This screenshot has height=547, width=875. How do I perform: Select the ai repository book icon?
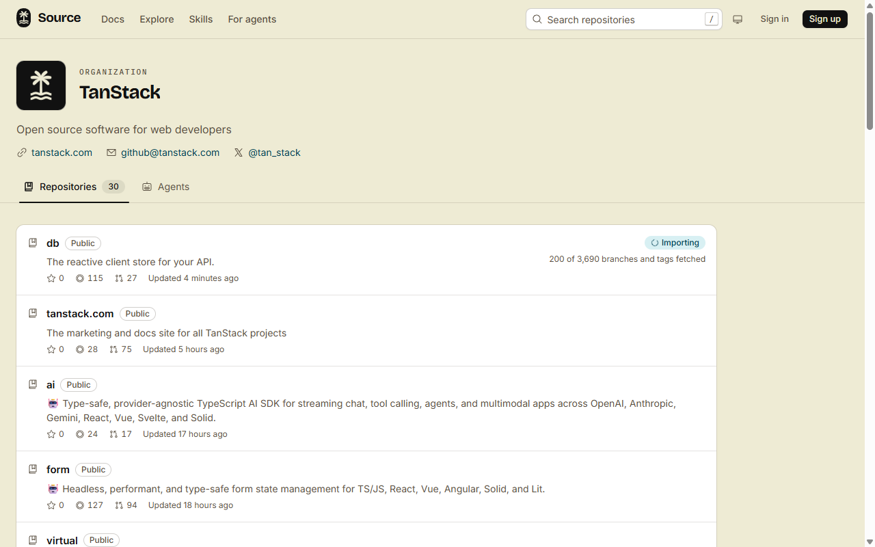pos(33,384)
